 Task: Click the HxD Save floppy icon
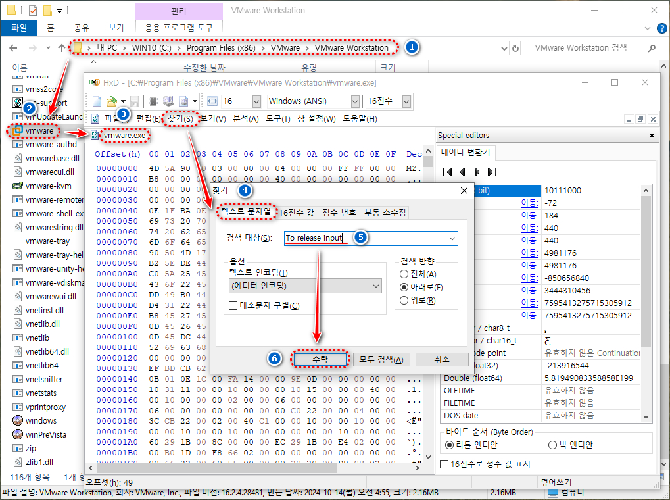[134, 101]
